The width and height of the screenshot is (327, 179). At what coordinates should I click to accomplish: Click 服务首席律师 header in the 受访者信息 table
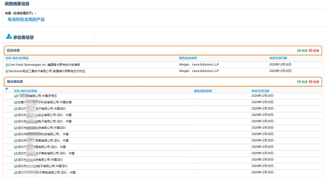coord(203,91)
